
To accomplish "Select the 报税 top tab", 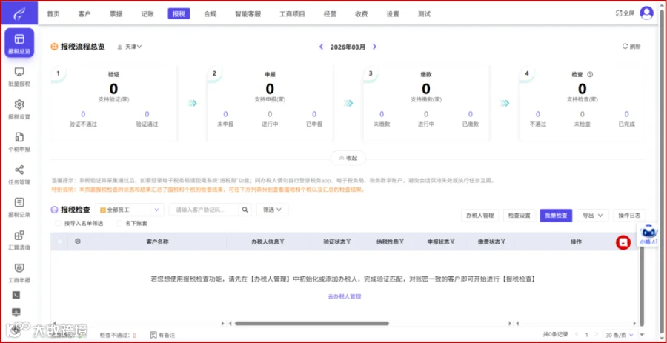I will (179, 13).
